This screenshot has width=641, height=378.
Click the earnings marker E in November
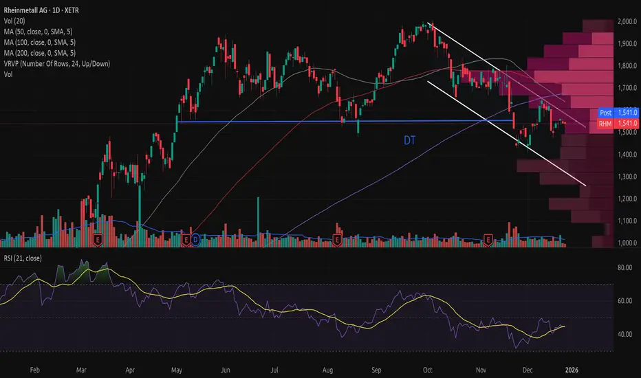point(488,240)
